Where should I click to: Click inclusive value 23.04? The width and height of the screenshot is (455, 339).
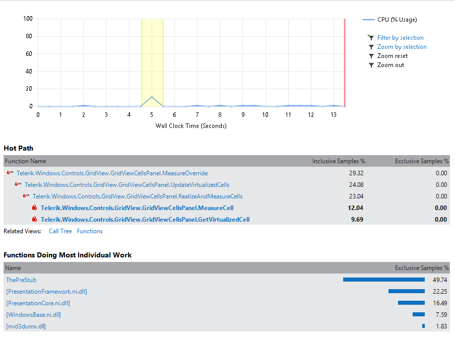[356, 196]
